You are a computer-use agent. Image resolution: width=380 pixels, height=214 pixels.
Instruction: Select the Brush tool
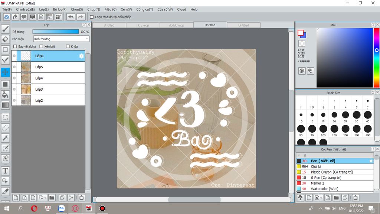click(5, 29)
